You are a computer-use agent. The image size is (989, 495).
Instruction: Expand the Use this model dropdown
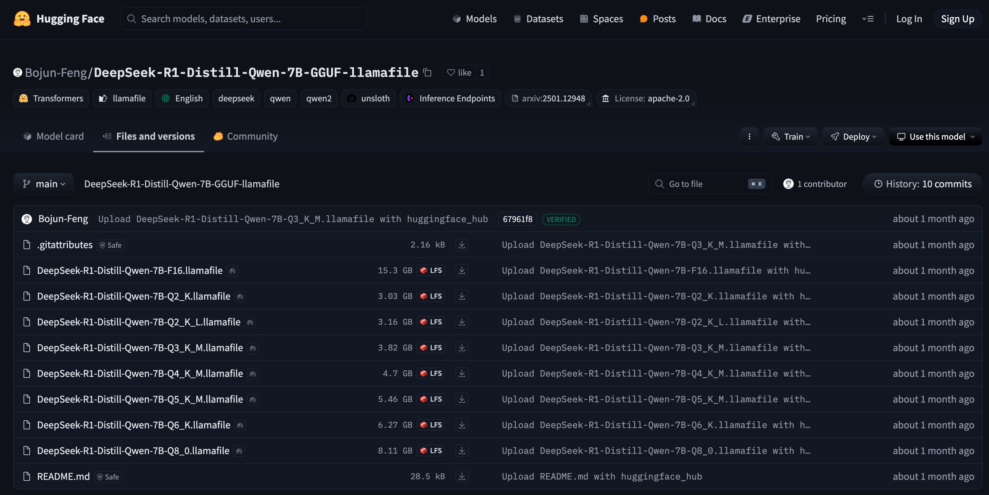[935, 136]
